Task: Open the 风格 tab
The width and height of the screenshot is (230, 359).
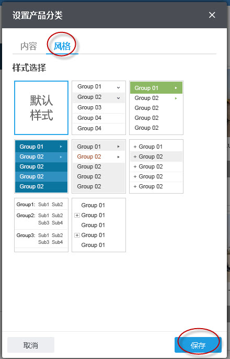Action: point(62,46)
